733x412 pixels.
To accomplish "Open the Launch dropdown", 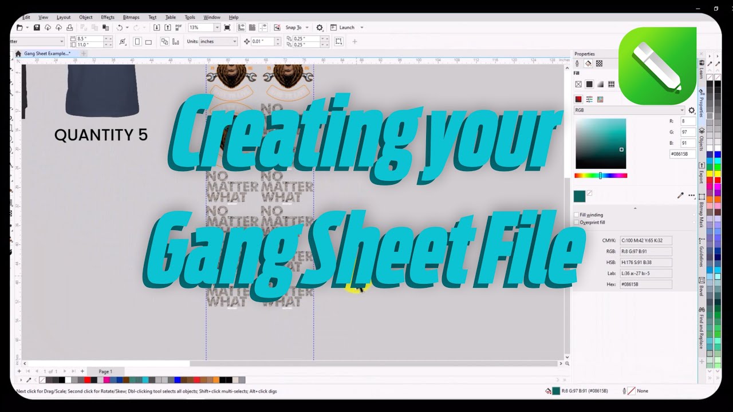I will [x=361, y=27].
